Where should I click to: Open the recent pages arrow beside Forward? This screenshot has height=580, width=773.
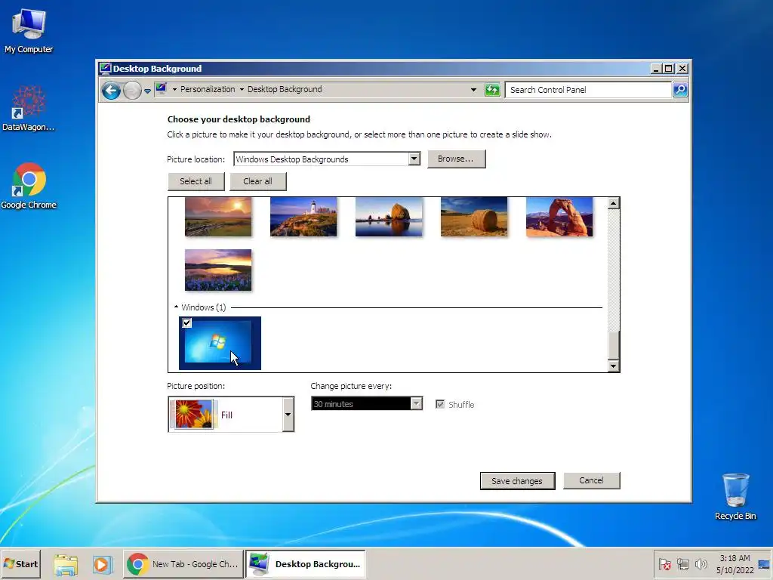[147, 91]
